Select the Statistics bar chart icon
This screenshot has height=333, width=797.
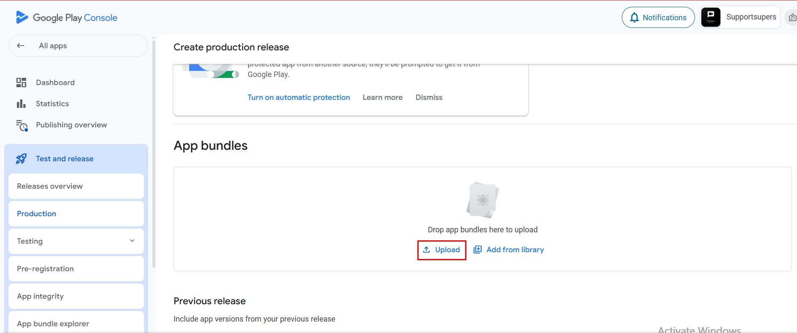pyautogui.click(x=21, y=104)
